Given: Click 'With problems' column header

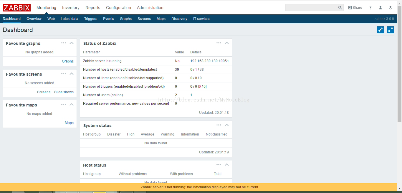Looking at the screenshot, I should pyautogui.click(x=181, y=174).
